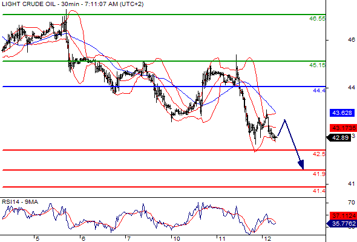Click the 46 price axis tick
This screenshot has width=357, height=242.
(x=352, y=40)
